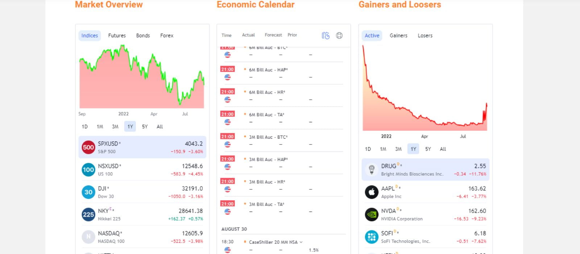The image size is (580, 254).
Task: Open the globe country filter icon
Action: pyautogui.click(x=339, y=36)
